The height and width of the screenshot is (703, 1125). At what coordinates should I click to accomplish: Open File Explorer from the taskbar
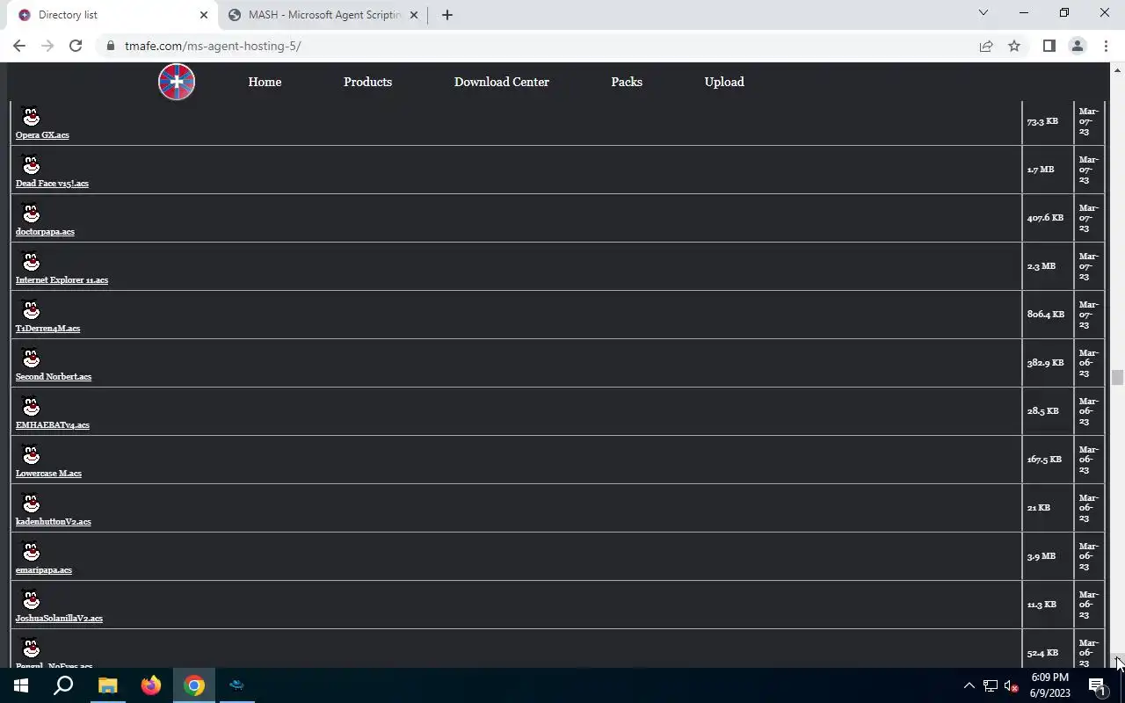[x=107, y=685]
